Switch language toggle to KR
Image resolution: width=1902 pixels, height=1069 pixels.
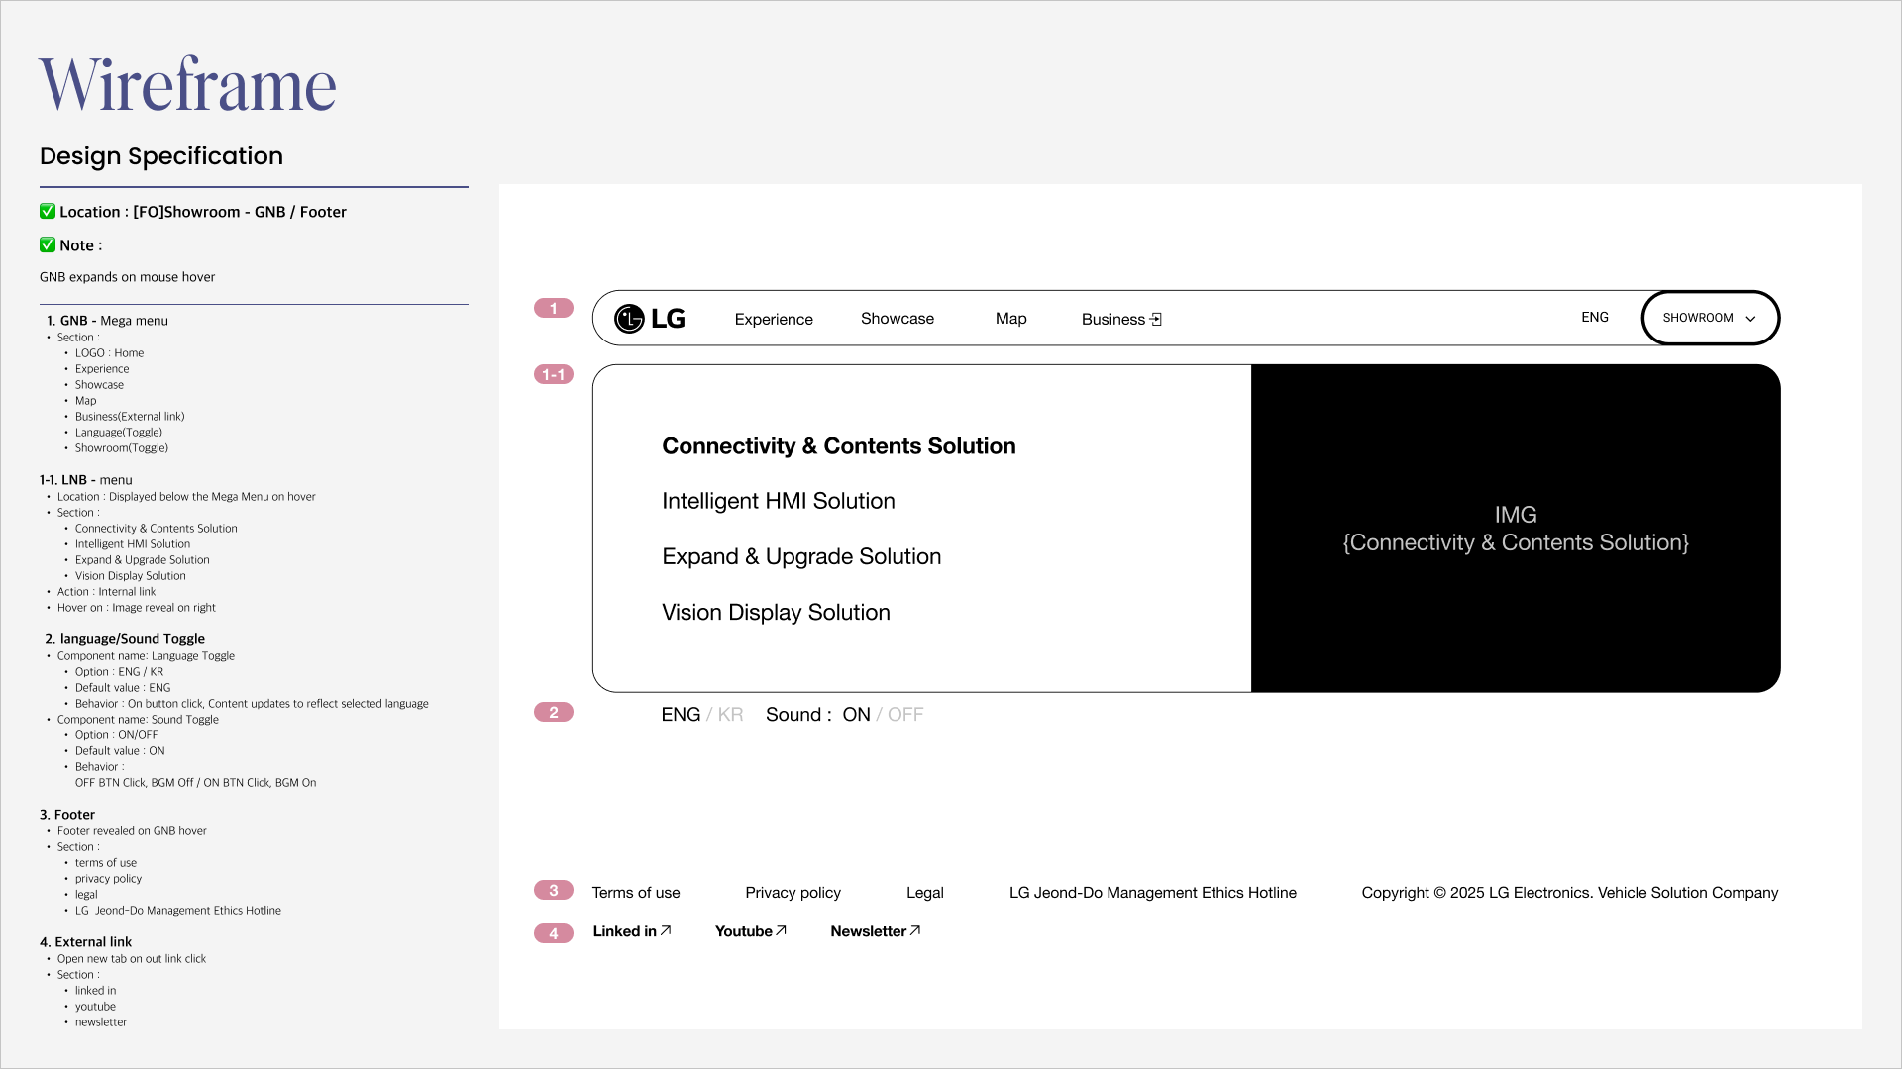tap(730, 715)
